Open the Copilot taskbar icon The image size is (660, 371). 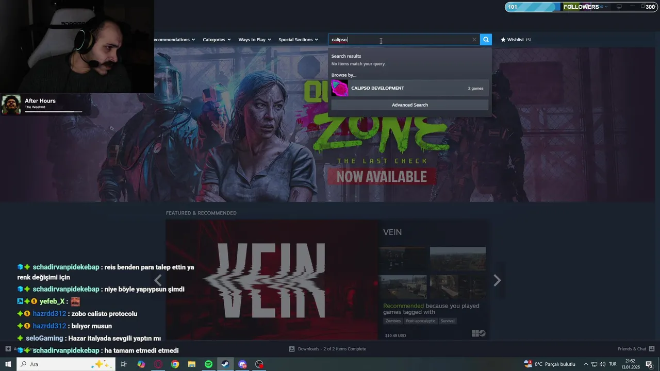141,364
